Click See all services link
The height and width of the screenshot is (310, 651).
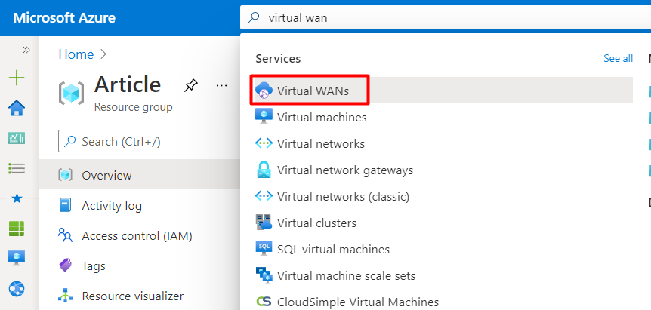[618, 58]
